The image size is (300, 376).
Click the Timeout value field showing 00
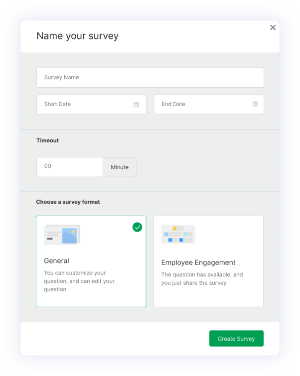tap(70, 167)
